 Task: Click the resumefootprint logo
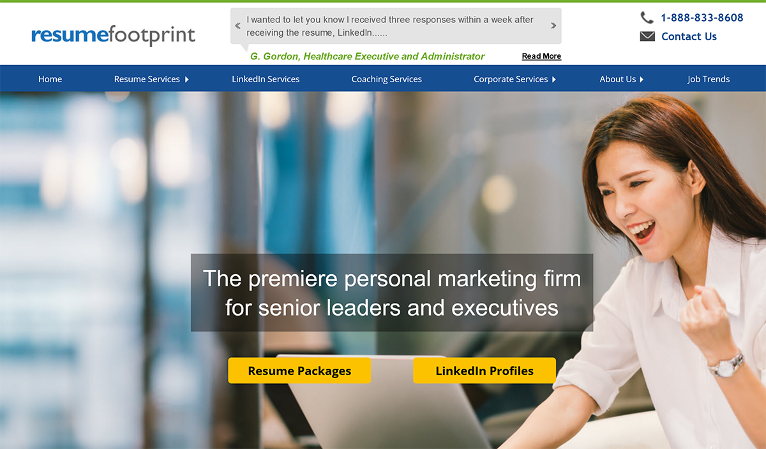[x=114, y=35]
